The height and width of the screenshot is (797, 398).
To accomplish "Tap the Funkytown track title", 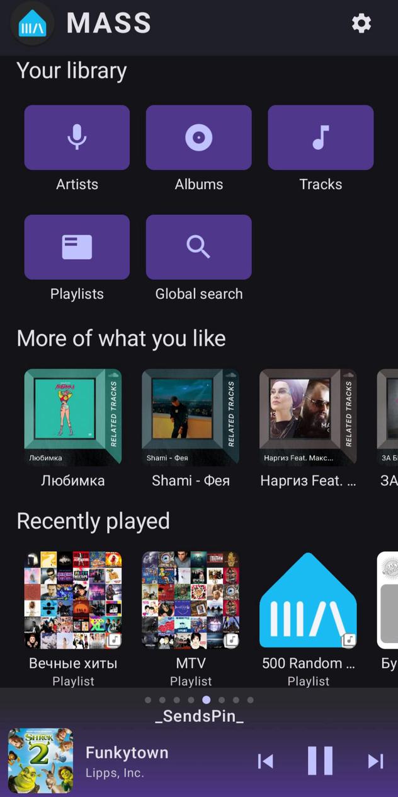I will coord(127,752).
